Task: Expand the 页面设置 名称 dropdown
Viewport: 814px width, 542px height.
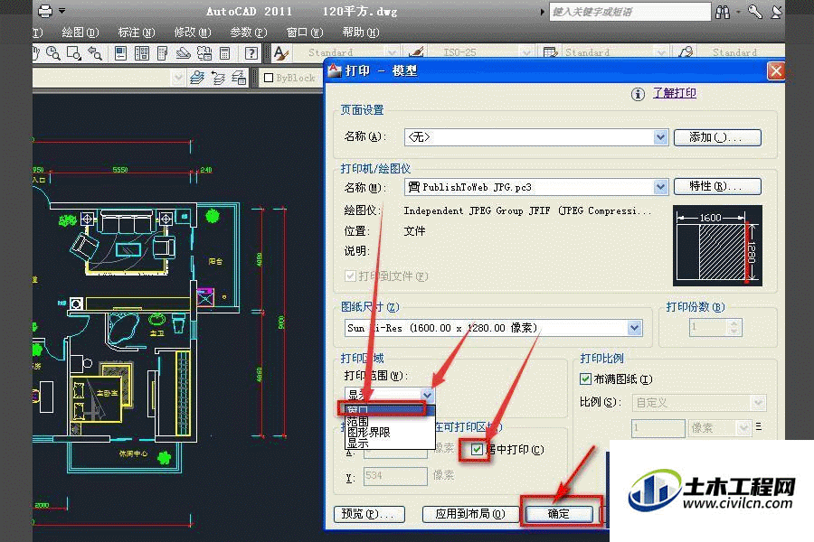Action: 660,137
